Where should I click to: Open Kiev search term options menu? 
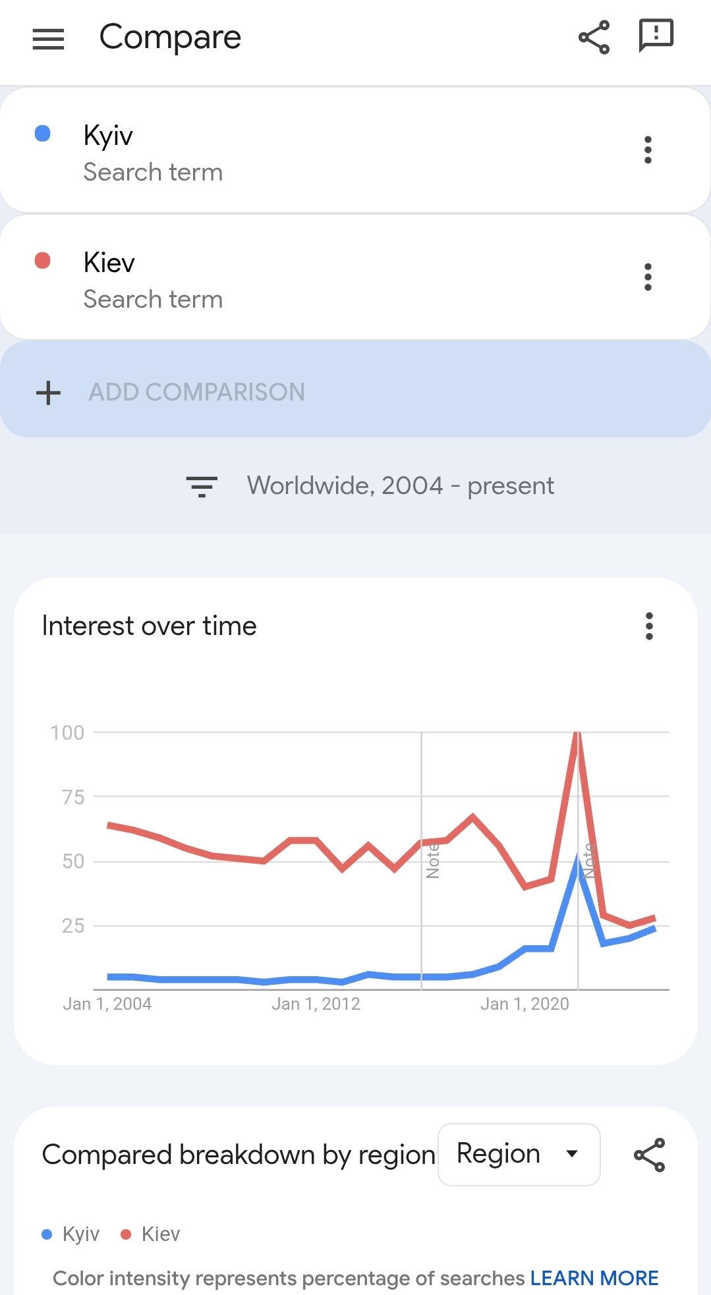(x=648, y=277)
